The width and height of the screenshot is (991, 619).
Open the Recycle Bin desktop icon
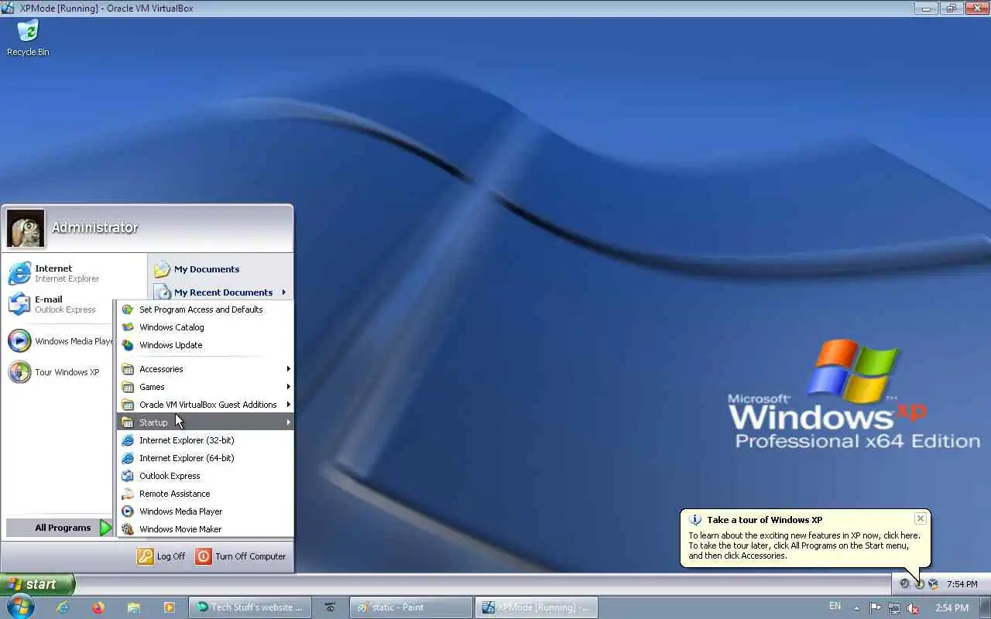coord(28,37)
